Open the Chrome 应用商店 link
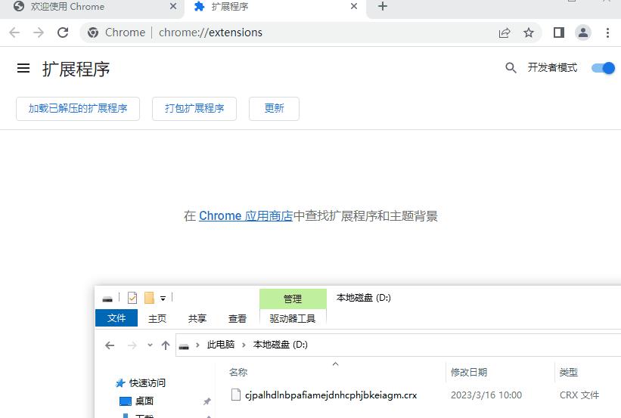Screen dimensions: 621x418 coord(246,216)
